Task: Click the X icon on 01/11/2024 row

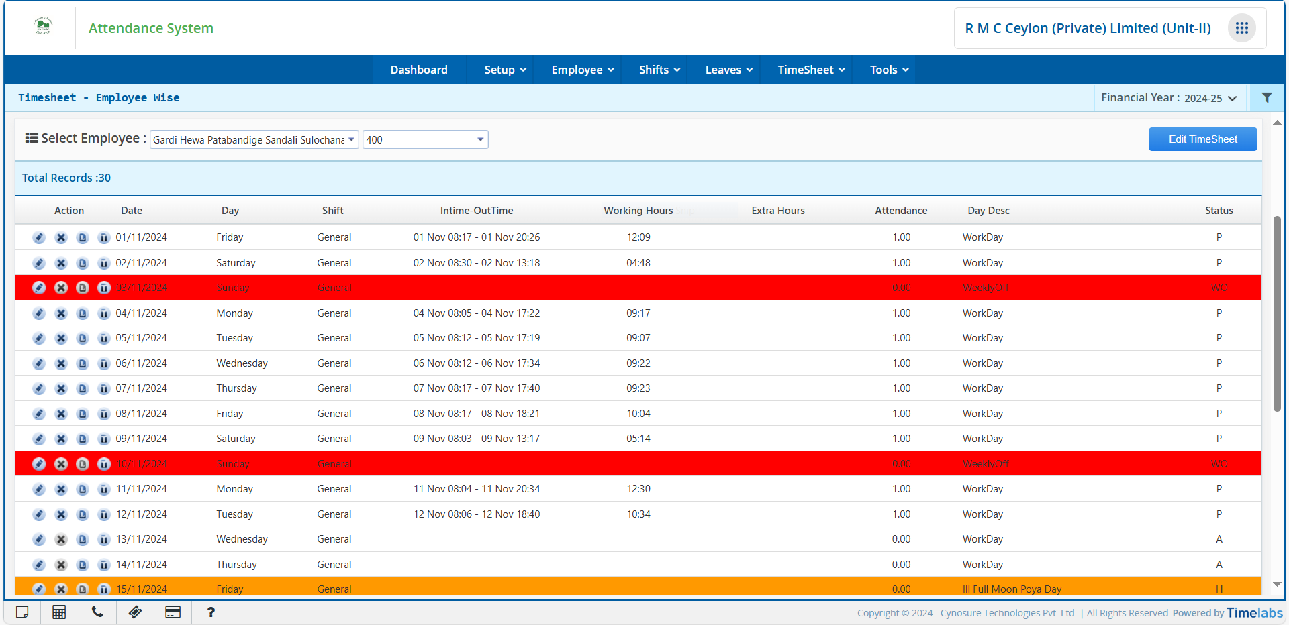Action: 61,238
